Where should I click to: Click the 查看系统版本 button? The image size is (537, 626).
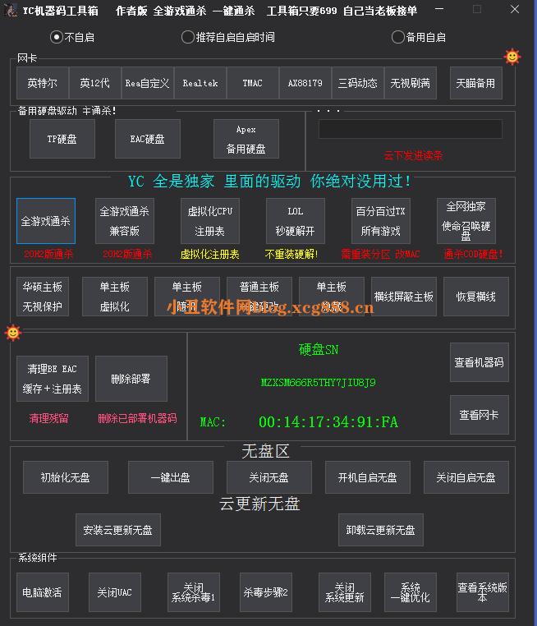482,592
